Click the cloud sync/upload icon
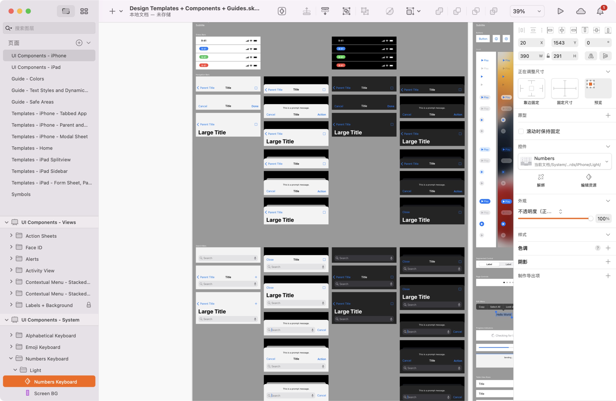 coord(581,11)
